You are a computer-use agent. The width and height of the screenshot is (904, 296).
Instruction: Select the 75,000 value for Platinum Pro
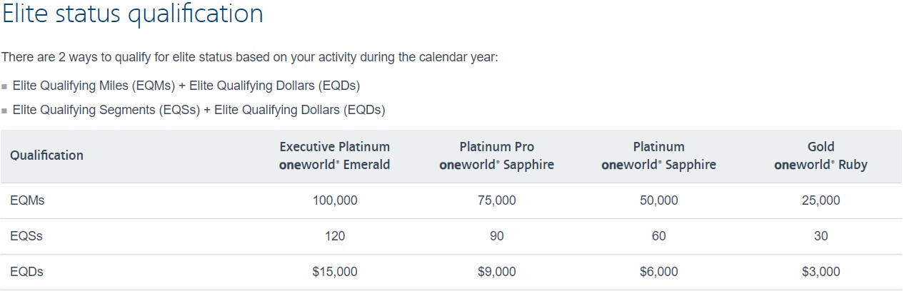tap(496, 200)
